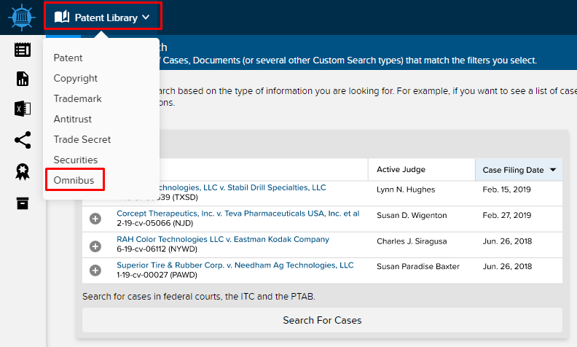577x347 pixels.
Task: Click judge name Susan D. Wigenton
Action: coord(412,215)
